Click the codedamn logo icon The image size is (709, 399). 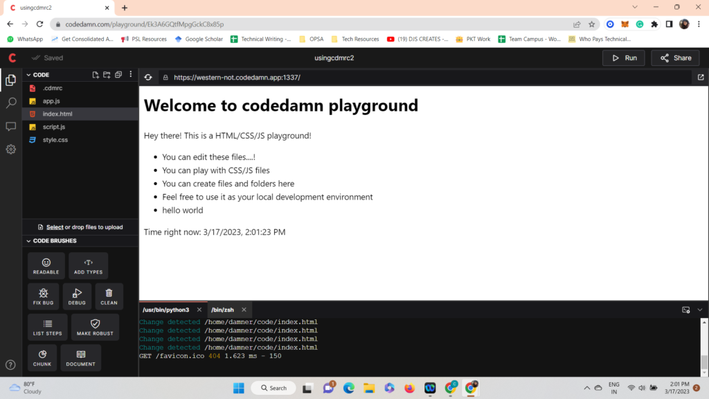pyautogui.click(x=12, y=58)
